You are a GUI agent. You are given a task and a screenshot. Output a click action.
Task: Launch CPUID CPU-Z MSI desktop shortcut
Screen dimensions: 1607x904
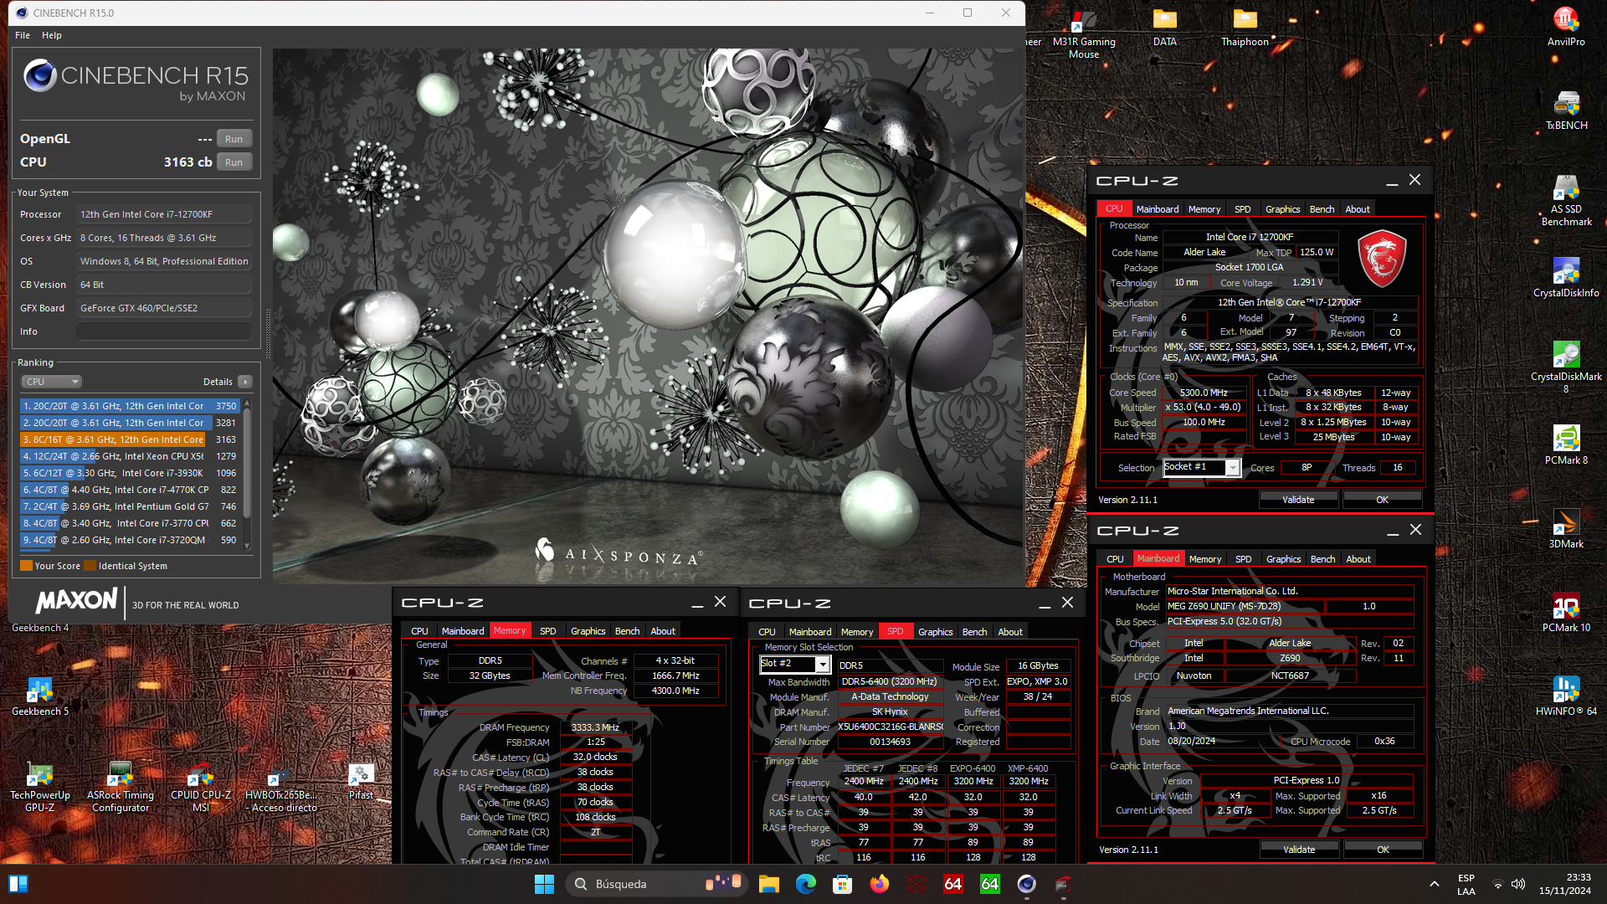click(x=201, y=786)
